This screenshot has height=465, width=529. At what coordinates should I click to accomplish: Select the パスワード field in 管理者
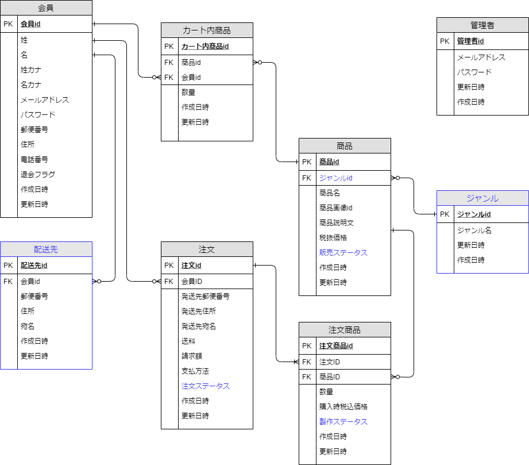(476, 72)
